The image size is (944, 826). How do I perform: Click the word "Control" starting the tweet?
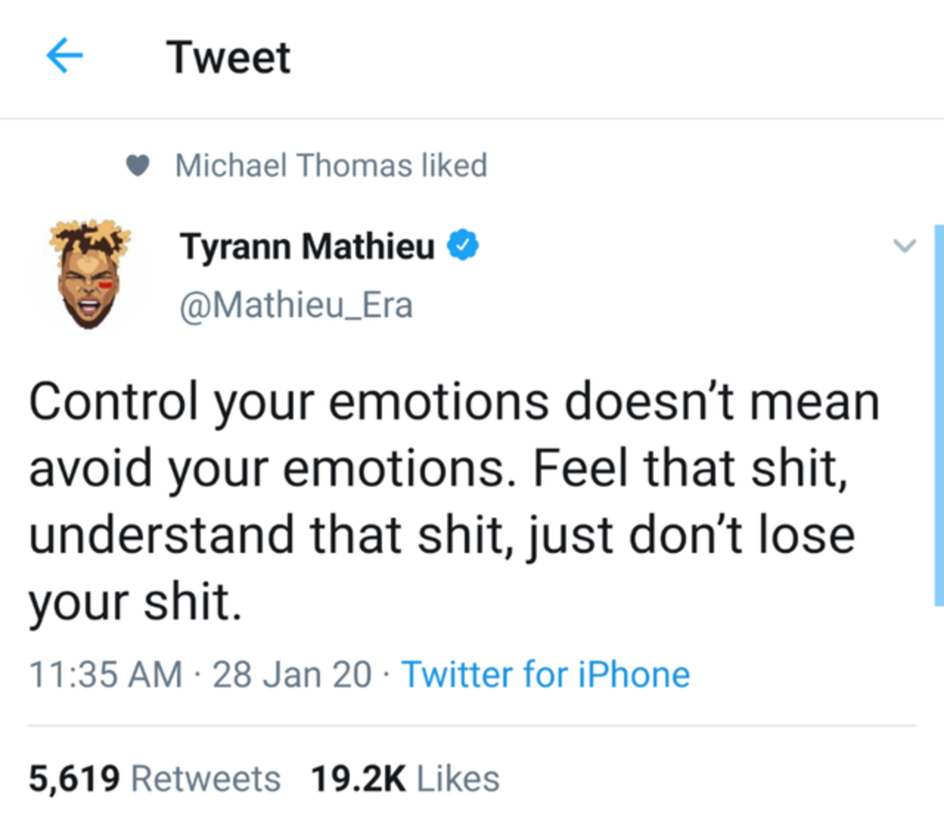point(113,401)
